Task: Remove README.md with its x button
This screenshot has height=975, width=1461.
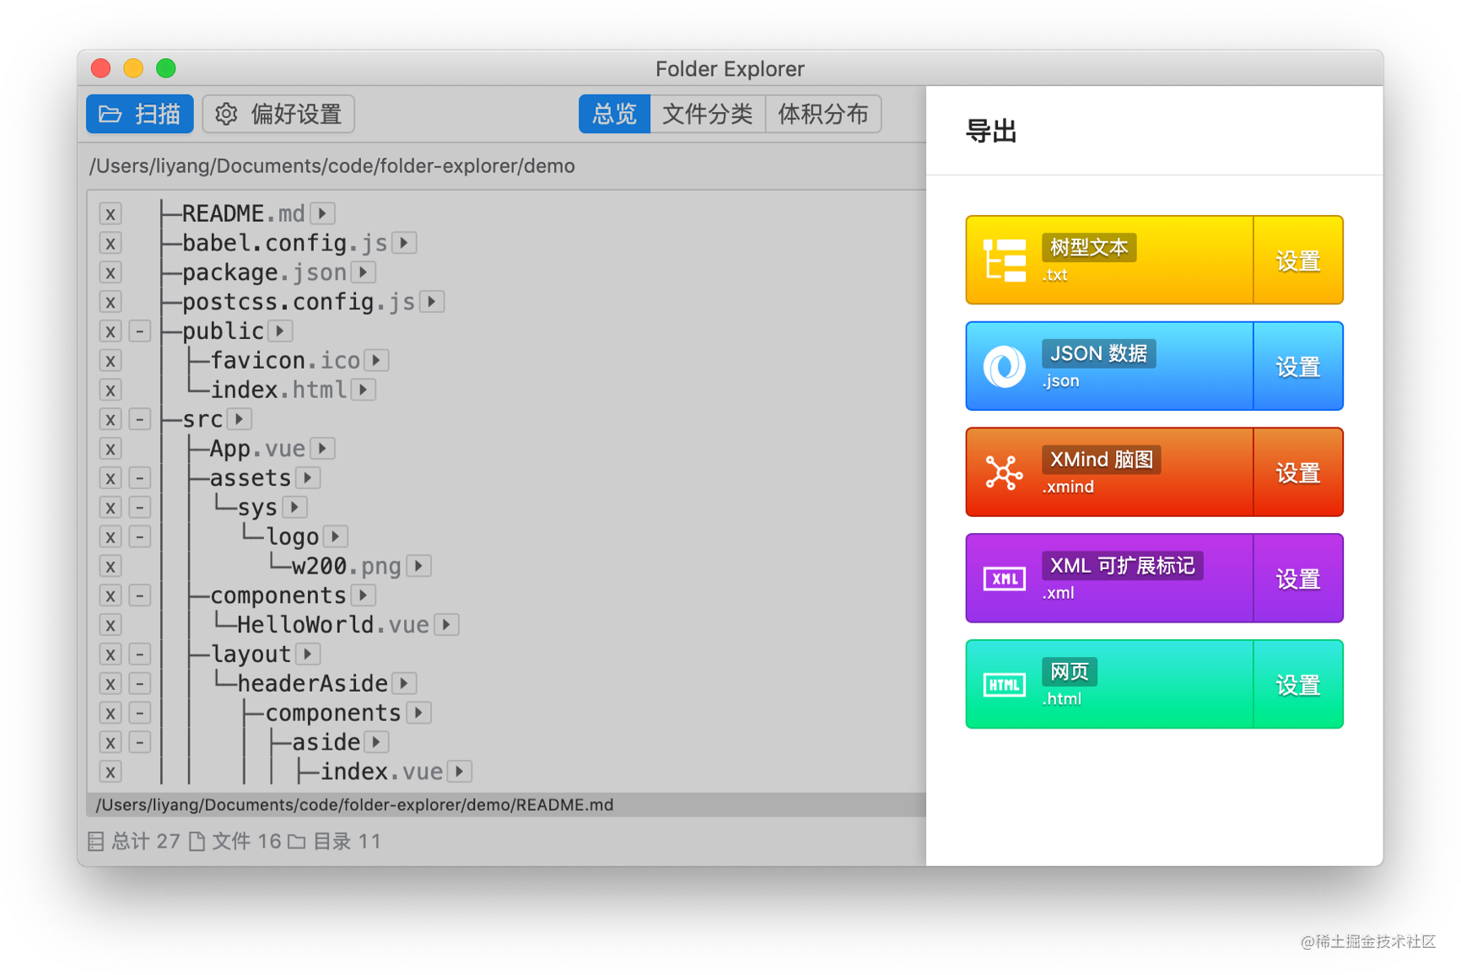Action: pos(111,214)
